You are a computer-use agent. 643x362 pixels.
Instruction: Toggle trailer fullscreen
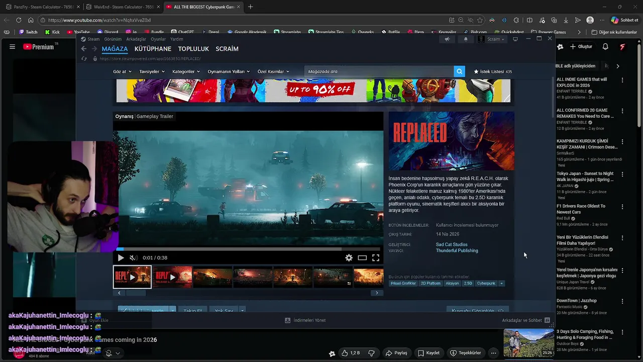click(x=376, y=257)
